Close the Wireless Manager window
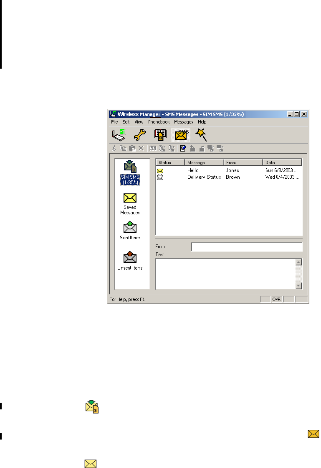The height and width of the screenshot is (468, 321). click(304, 114)
